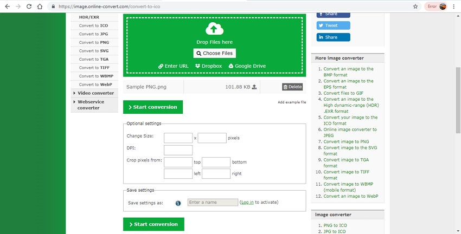Go to browser home icon
The width and height of the screenshot is (461, 234).
(x=40, y=6)
